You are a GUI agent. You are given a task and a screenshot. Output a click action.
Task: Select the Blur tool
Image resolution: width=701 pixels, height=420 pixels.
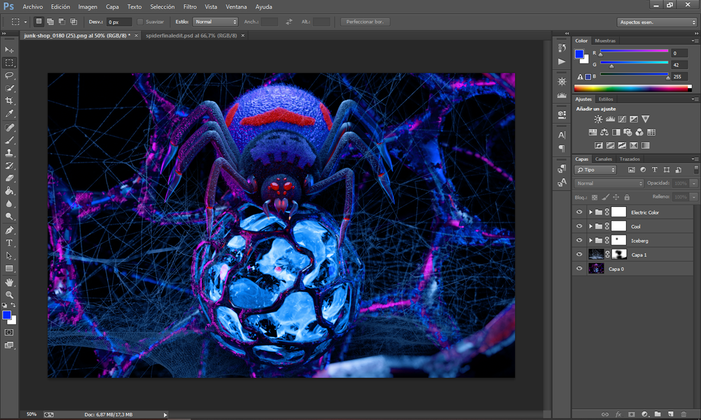[x=9, y=203]
